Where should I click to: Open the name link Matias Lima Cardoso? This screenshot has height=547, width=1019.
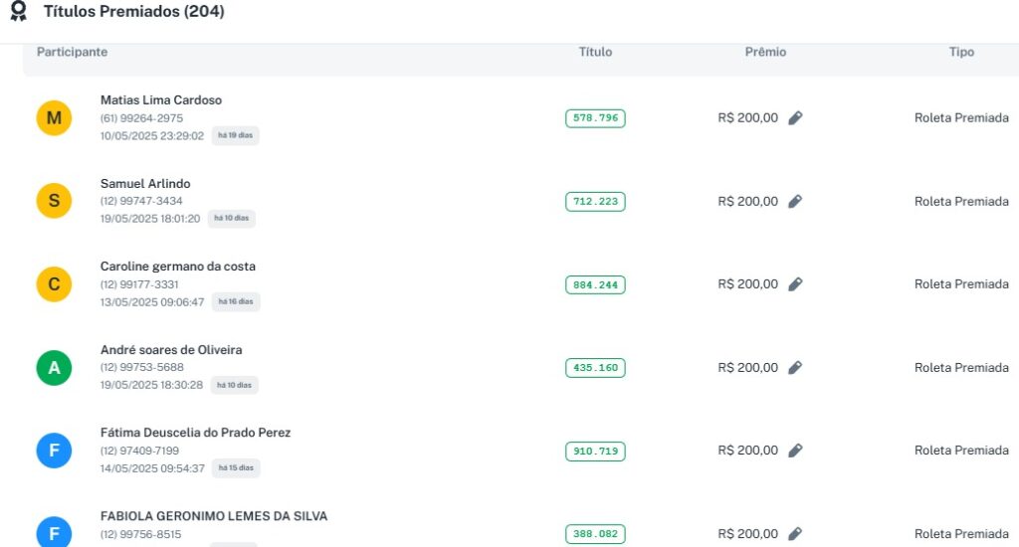160,100
